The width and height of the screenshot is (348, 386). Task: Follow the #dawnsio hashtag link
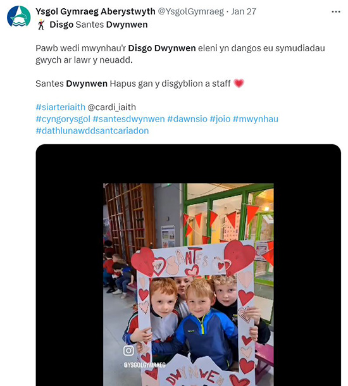pos(187,119)
